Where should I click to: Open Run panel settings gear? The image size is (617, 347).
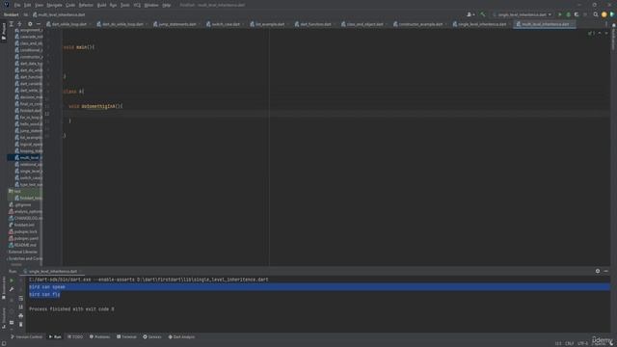tap(598, 271)
